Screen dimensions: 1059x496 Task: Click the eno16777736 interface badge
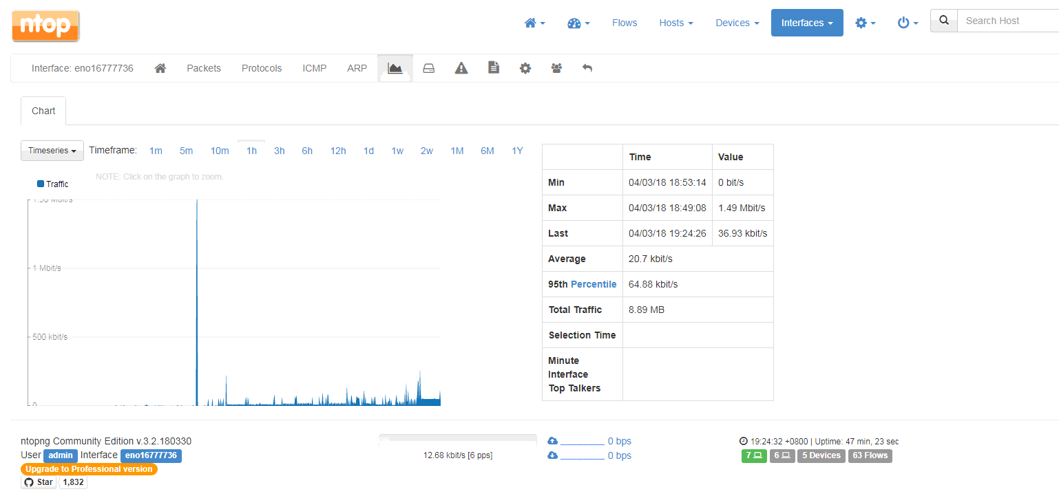151,455
